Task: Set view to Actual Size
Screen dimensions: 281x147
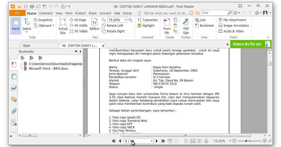Action: [x=63, y=26]
